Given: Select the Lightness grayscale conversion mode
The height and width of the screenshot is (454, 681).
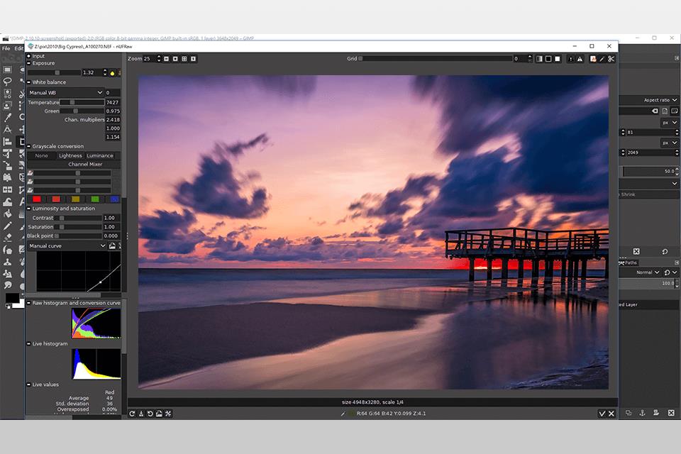Looking at the screenshot, I should pos(70,155).
